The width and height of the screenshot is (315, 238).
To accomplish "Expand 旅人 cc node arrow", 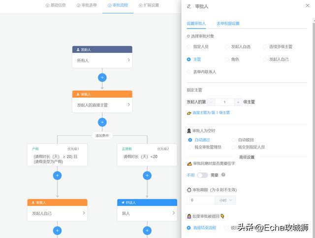I will click(174, 213).
